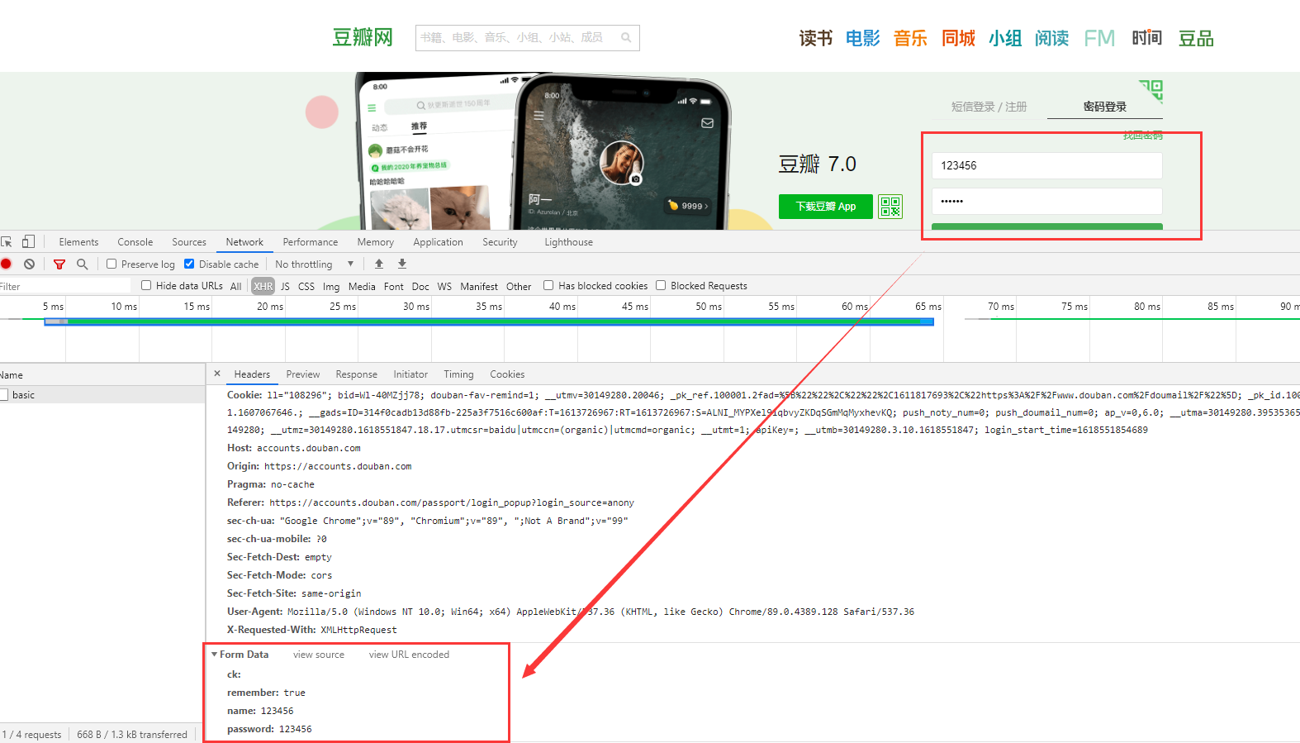Click the 豆瓣网 logo

coord(363,37)
